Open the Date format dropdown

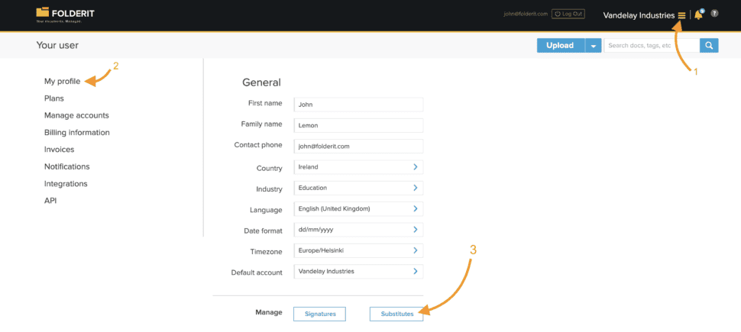358,230
